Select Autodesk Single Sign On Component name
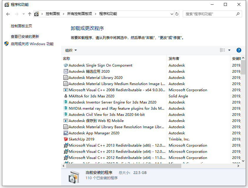Viewport: 248px width, 188px height. tap(100, 65)
